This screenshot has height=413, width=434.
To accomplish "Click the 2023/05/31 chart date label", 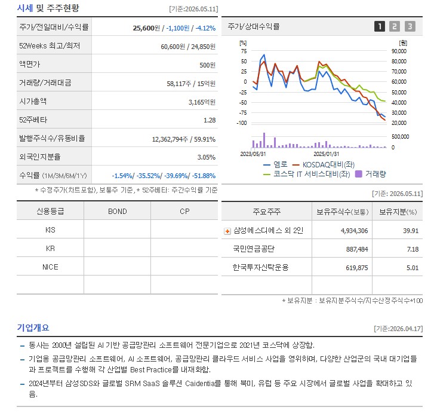I will tap(253, 154).
